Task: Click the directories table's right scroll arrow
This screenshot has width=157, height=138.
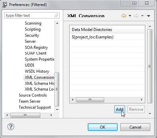Action: [142, 100]
